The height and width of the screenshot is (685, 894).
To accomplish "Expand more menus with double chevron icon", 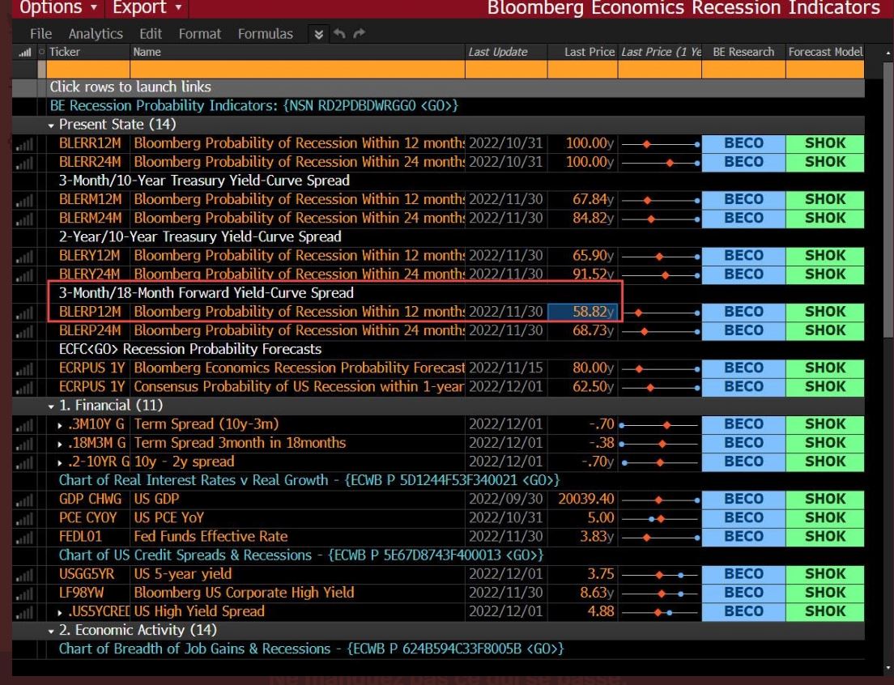I will (319, 35).
